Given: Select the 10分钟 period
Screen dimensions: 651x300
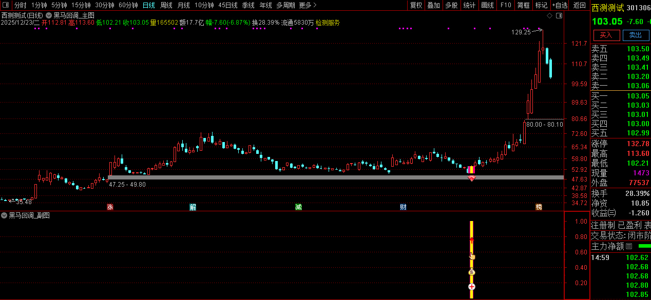Looking at the screenshot, I should [x=204, y=5].
